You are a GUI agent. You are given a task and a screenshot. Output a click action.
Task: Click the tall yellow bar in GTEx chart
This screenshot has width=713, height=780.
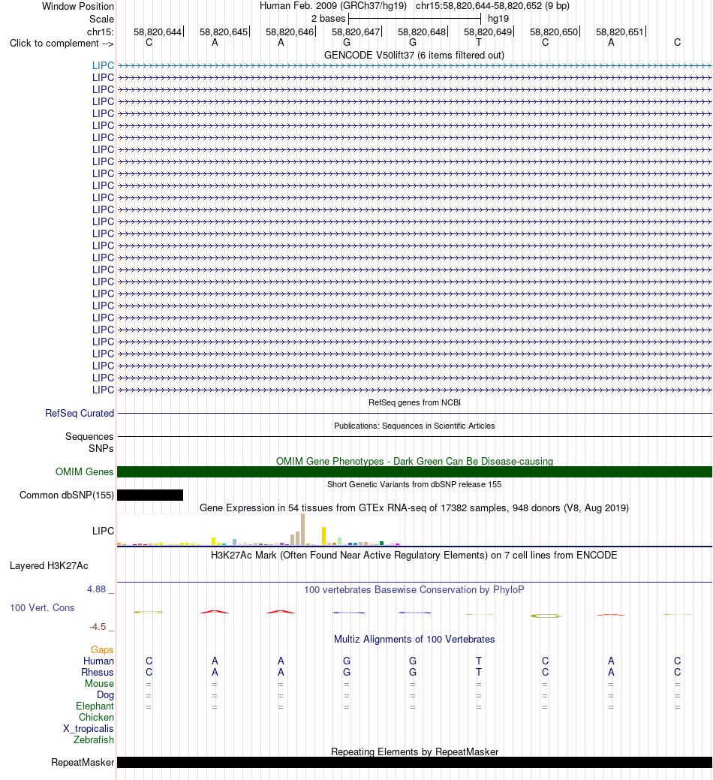(x=323, y=536)
